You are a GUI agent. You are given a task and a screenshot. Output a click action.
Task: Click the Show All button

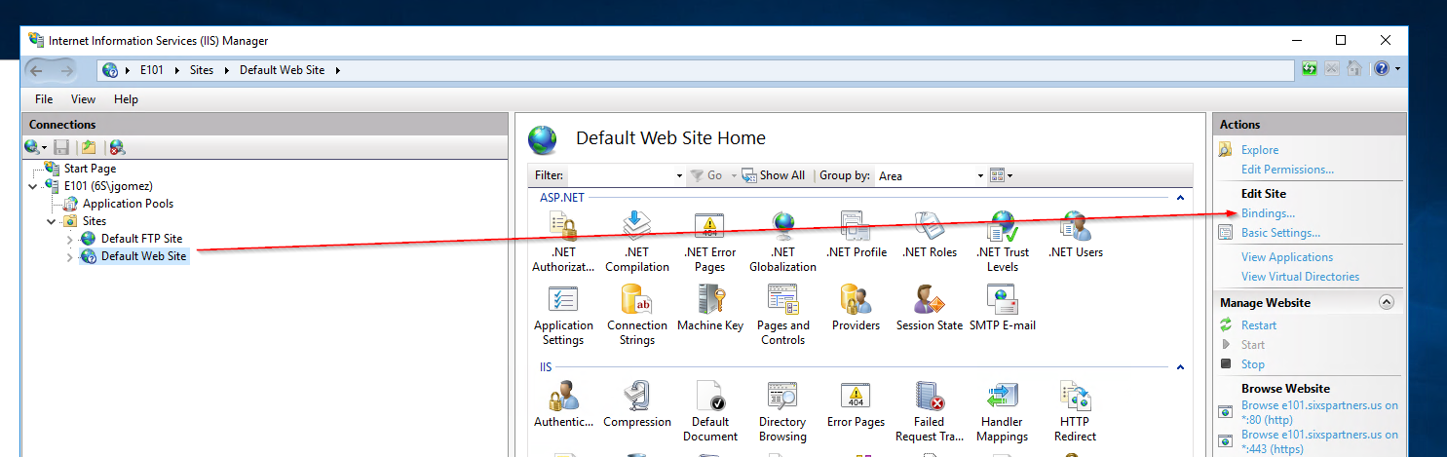click(774, 175)
